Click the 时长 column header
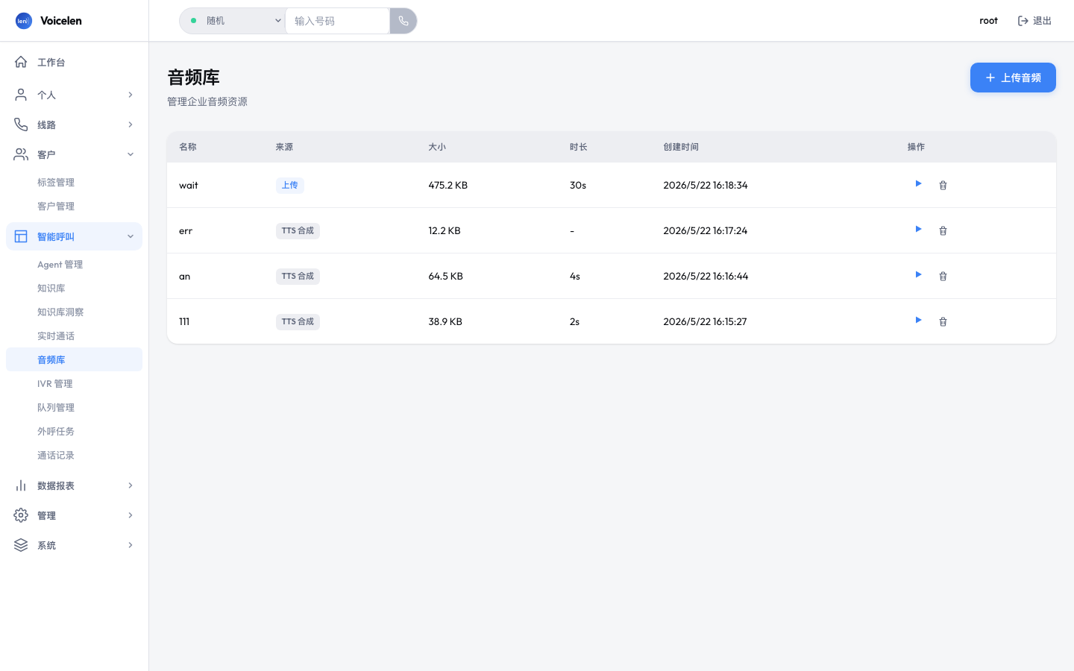 click(x=579, y=147)
